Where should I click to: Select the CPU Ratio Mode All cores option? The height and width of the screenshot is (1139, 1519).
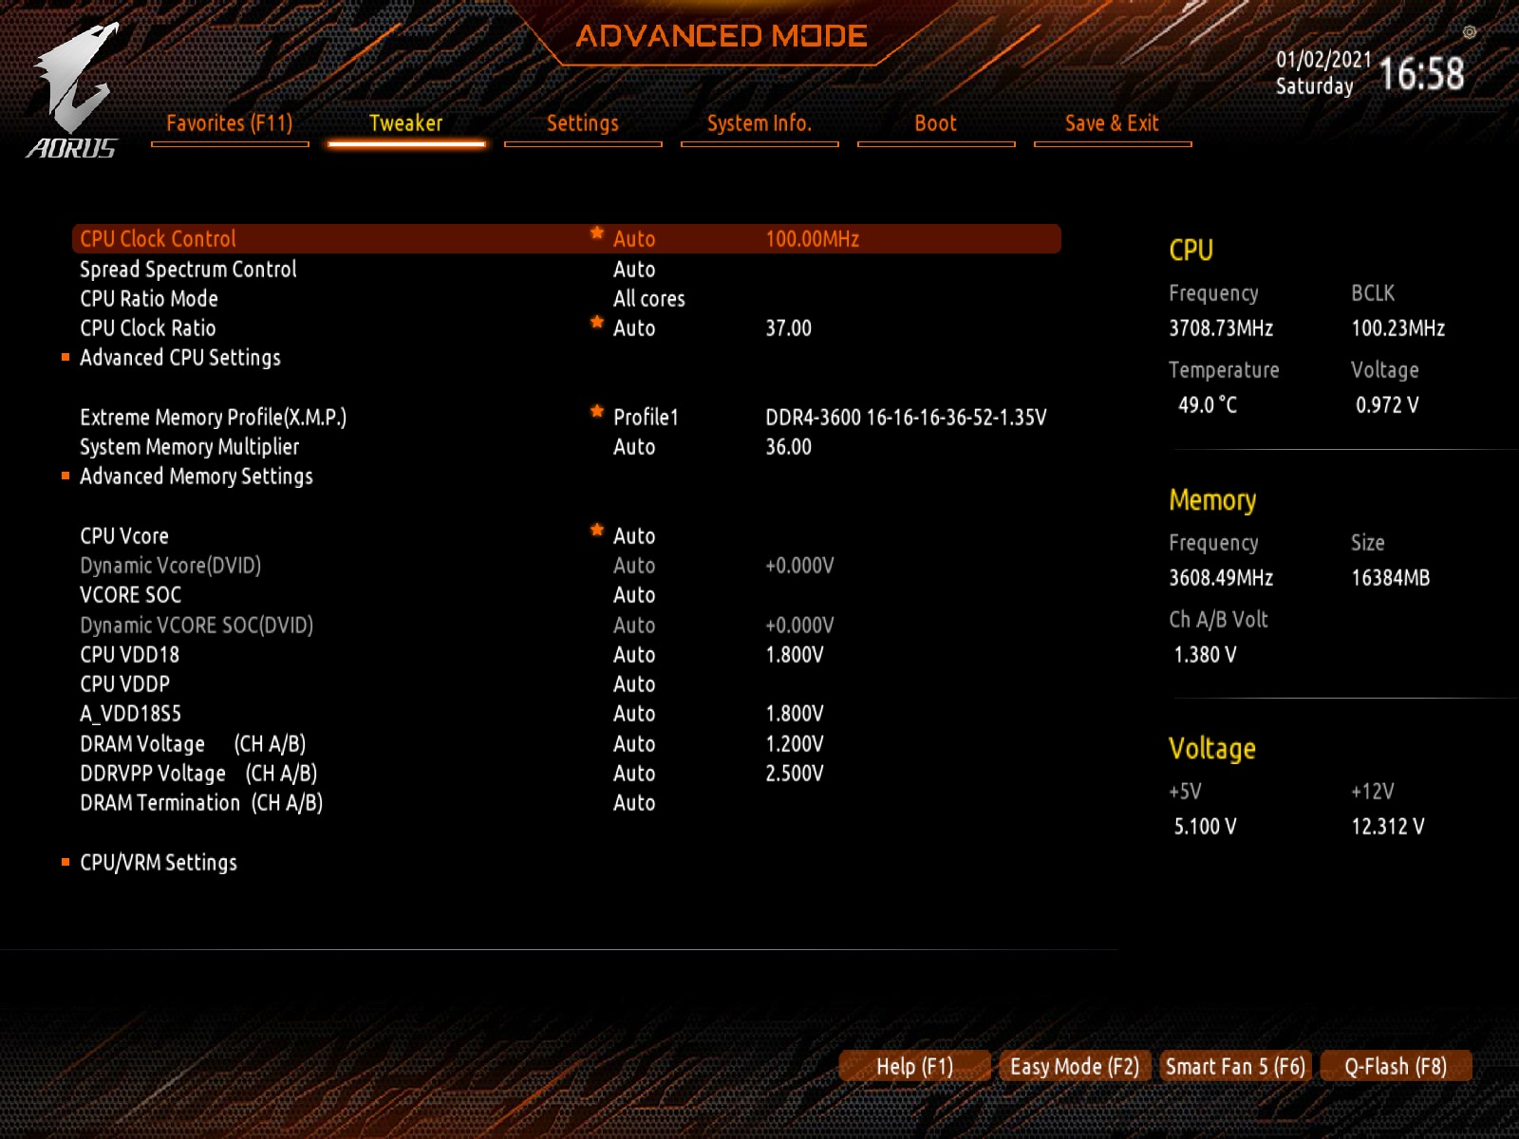point(648,299)
